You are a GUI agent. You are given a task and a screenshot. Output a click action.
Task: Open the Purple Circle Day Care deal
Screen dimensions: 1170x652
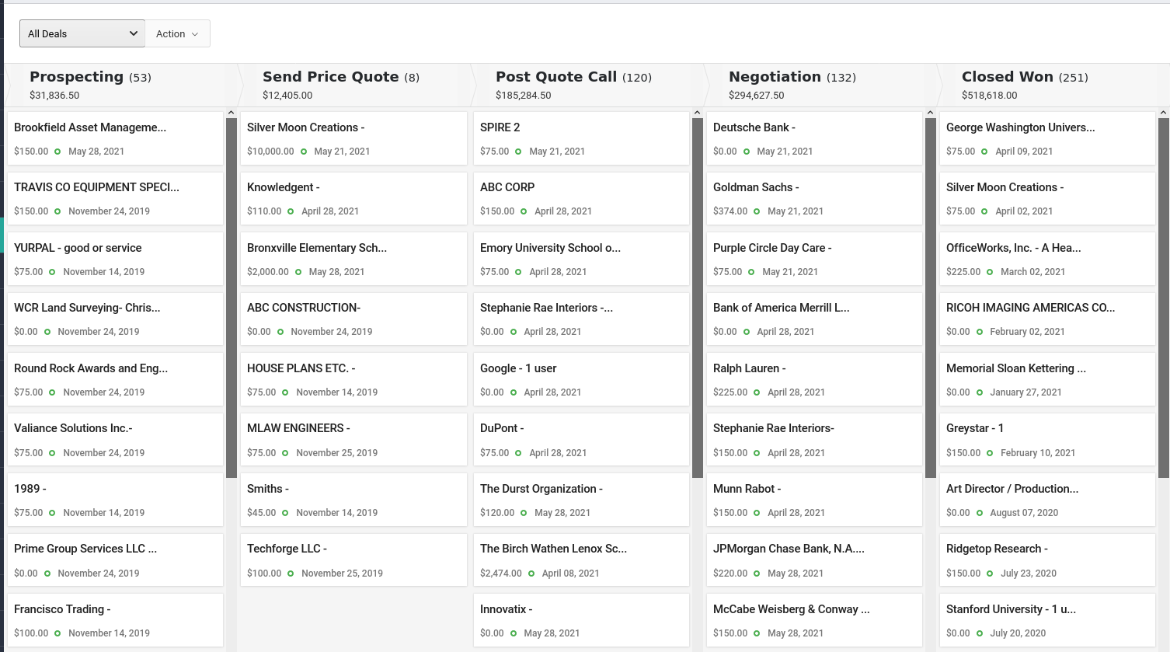814,259
